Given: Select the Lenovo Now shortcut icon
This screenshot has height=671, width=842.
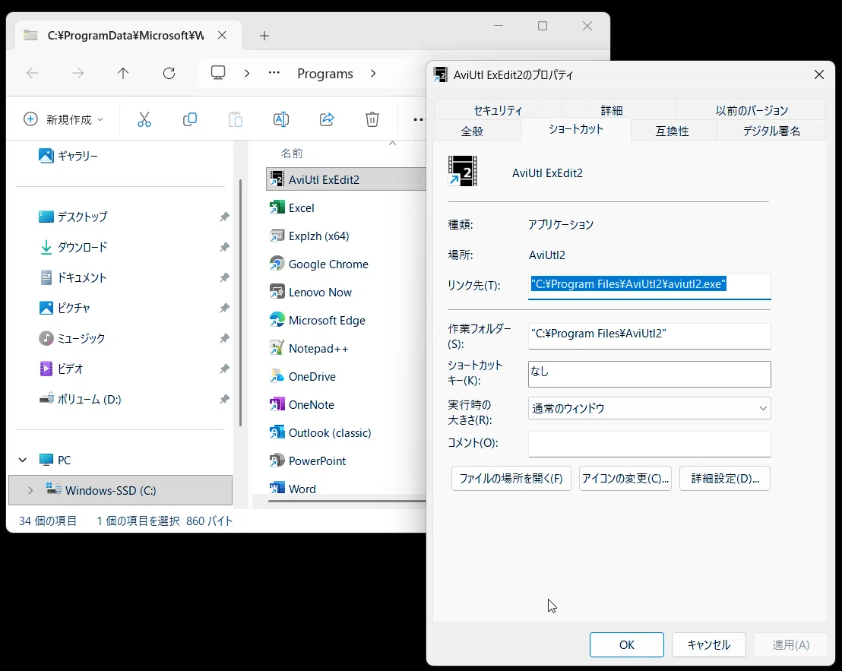Looking at the screenshot, I should [277, 292].
